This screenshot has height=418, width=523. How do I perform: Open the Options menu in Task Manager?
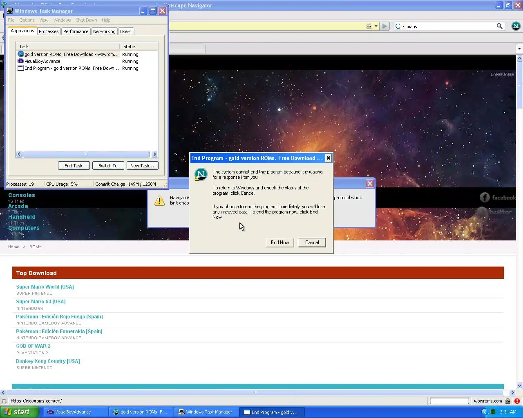tap(27, 20)
